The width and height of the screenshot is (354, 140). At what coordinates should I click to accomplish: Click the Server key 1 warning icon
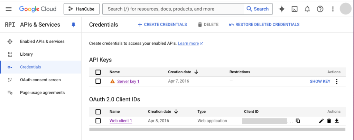[x=112, y=81]
